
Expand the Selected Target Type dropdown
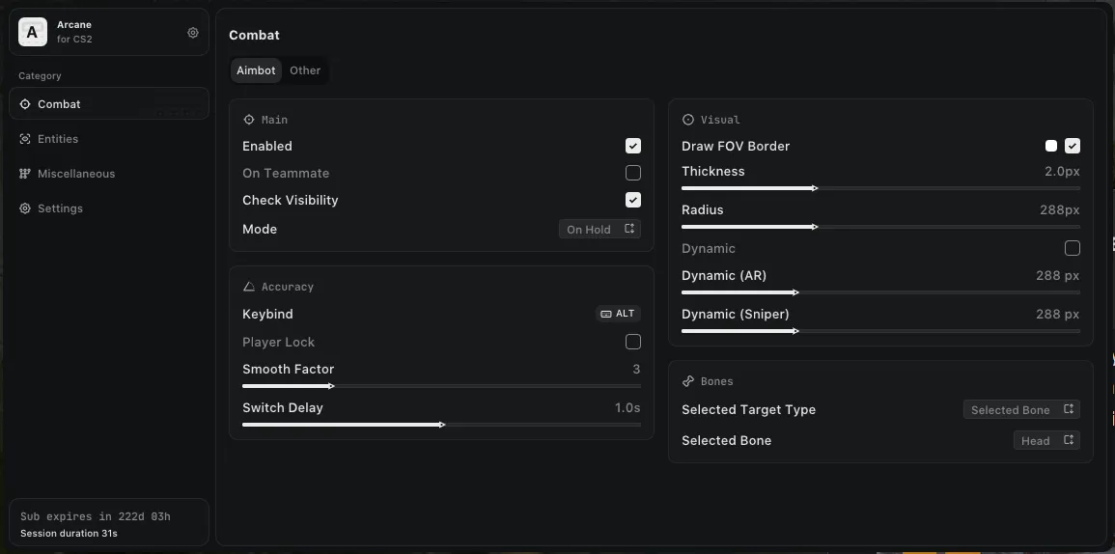pos(1021,410)
